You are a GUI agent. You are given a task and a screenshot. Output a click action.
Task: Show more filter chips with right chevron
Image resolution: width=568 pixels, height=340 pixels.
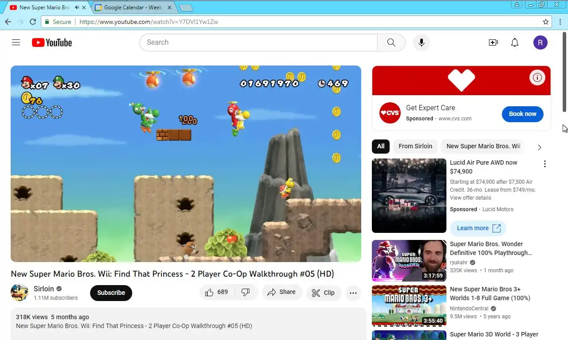539,147
